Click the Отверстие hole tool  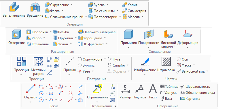(17, 37)
